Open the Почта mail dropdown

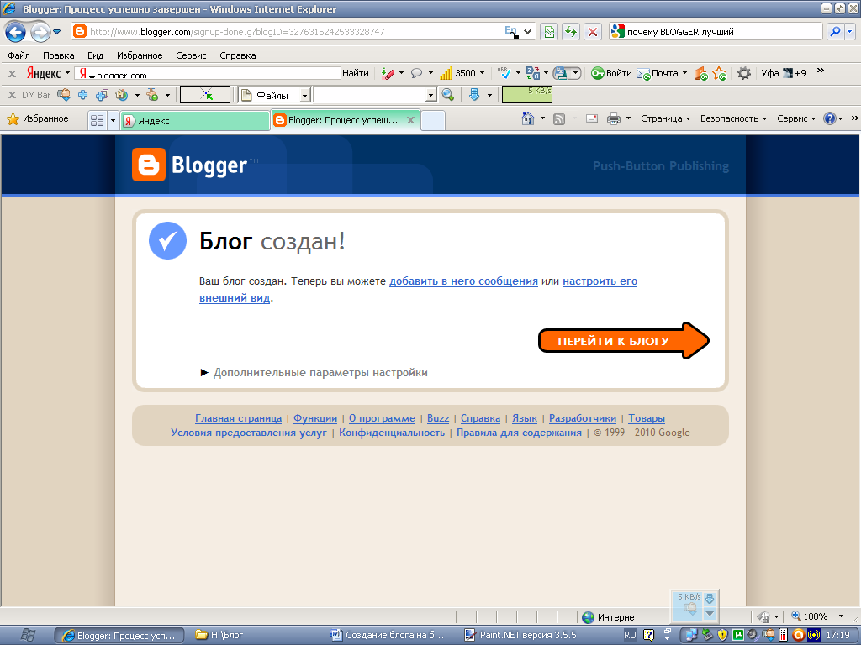(x=684, y=73)
